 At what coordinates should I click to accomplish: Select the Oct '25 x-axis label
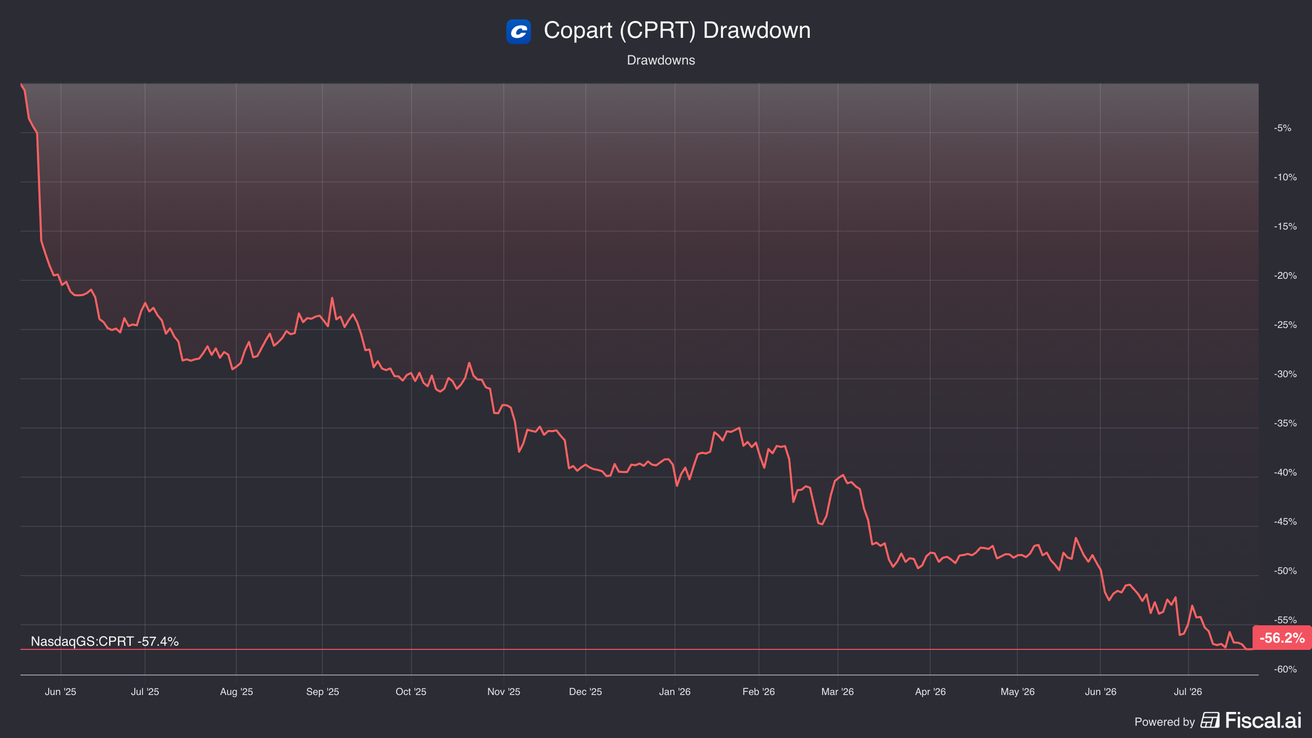click(411, 692)
